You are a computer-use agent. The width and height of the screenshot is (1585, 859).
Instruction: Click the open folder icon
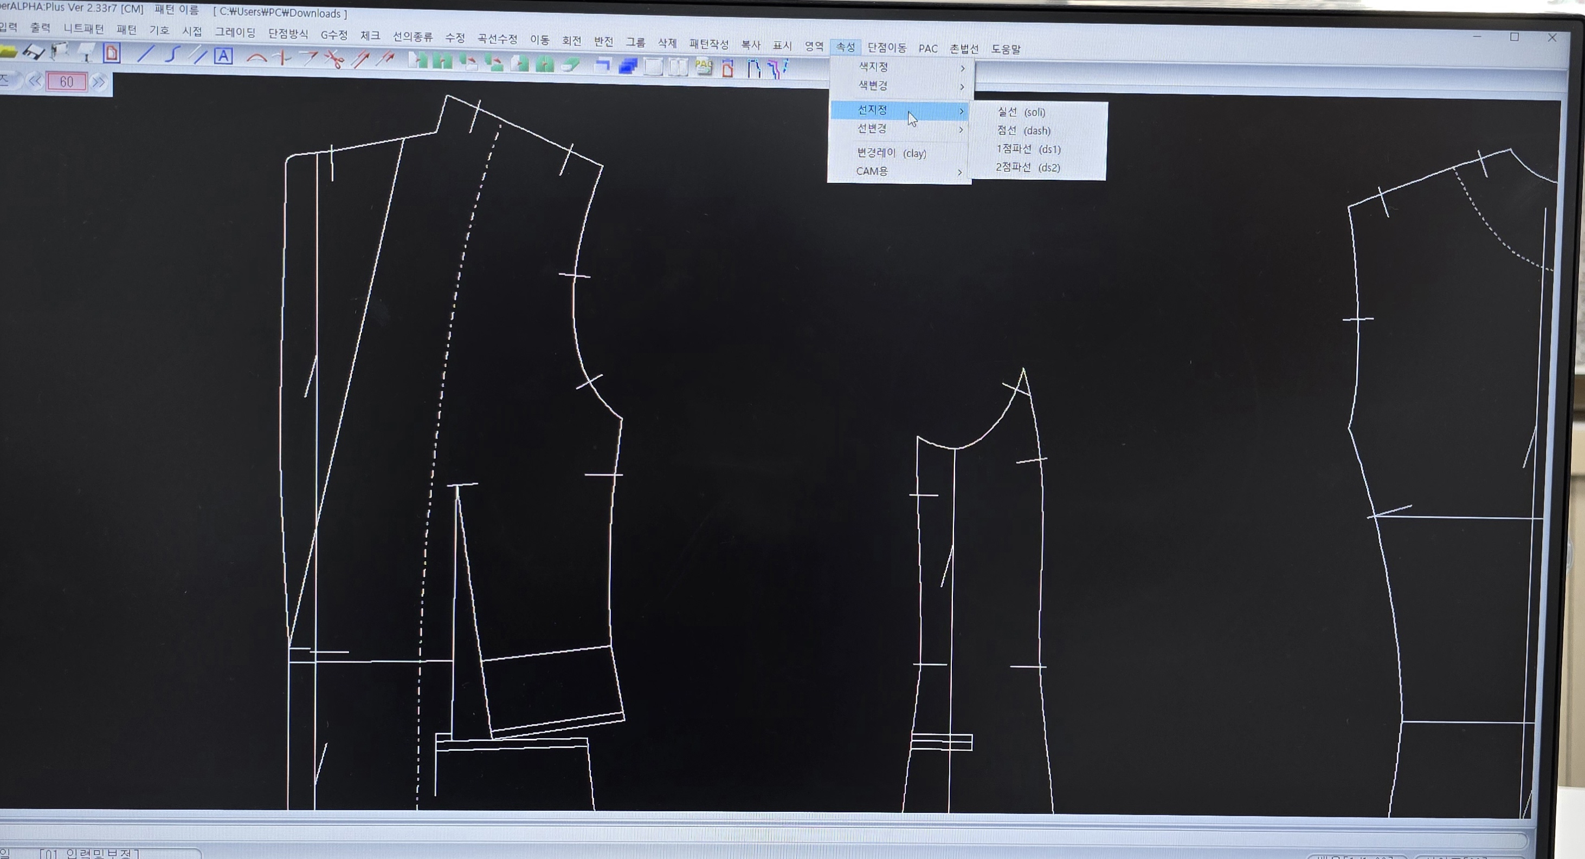coord(8,53)
